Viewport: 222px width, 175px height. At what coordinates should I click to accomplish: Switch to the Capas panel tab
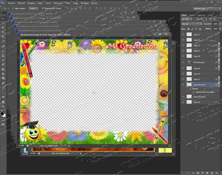click(184, 15)
